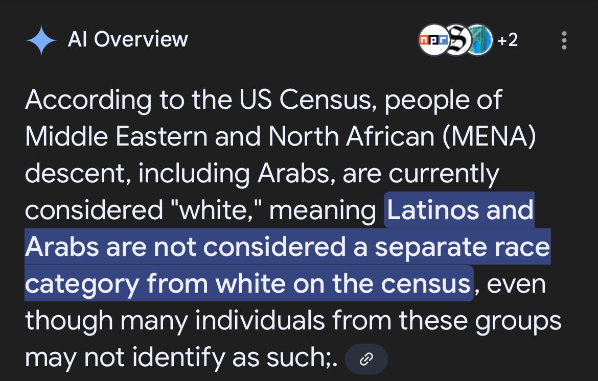Click the text 'considered "white," meaning'
The image size is (598, 381).
[x=200, y=210]
